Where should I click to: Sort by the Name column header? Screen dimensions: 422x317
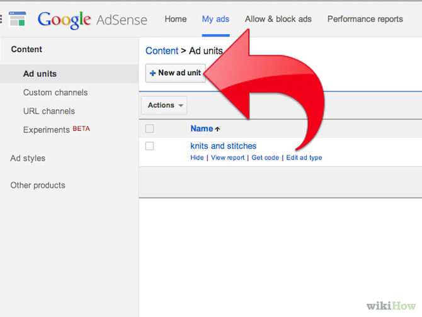[202, 129]
